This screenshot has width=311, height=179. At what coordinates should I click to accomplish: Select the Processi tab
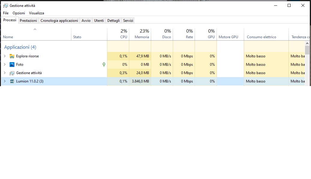click(x=10, y=20)
